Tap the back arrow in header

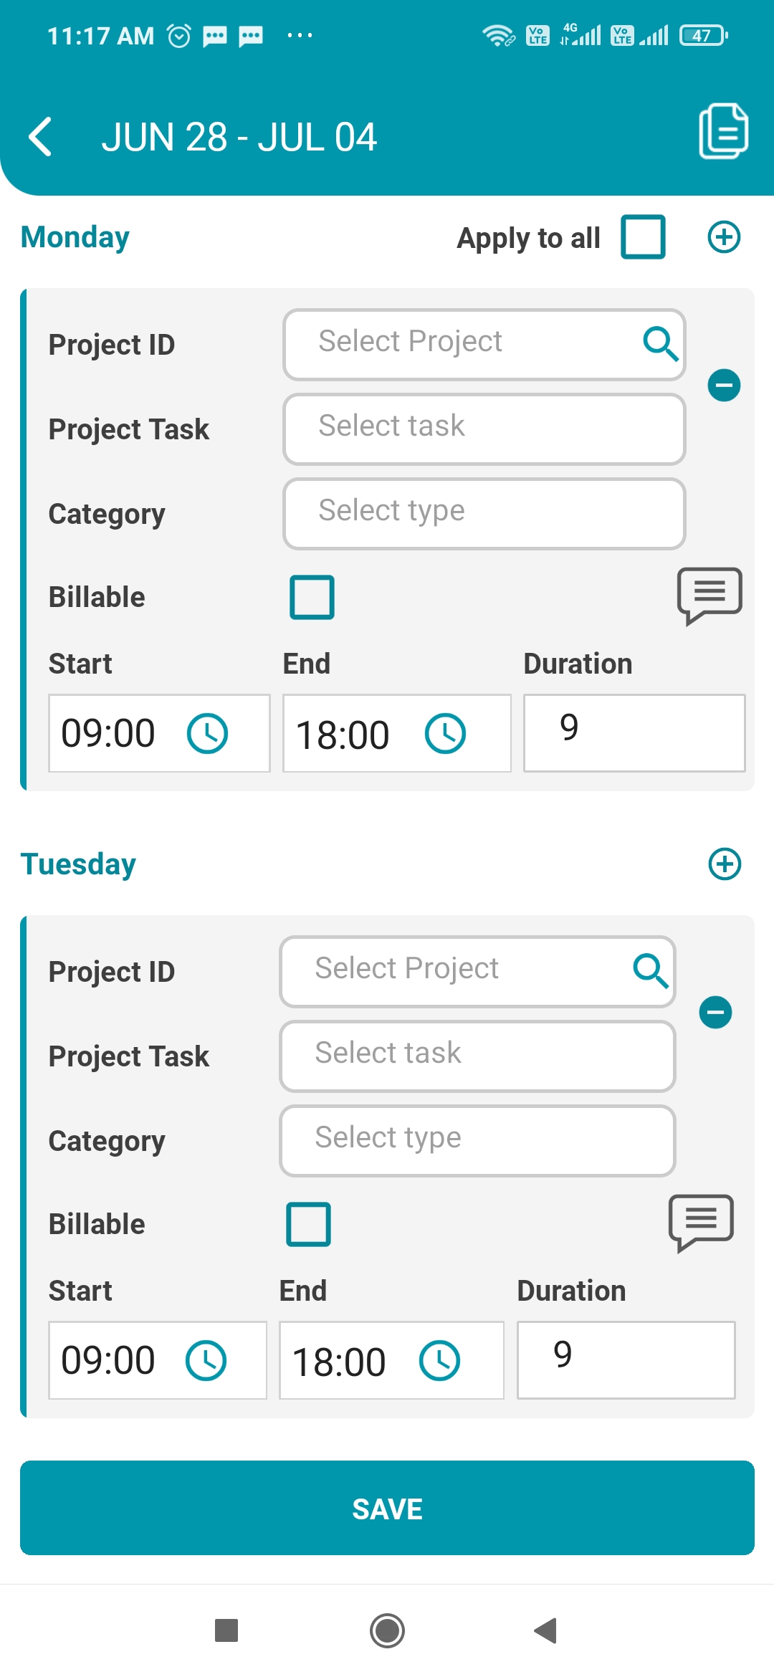click(40, 136)
